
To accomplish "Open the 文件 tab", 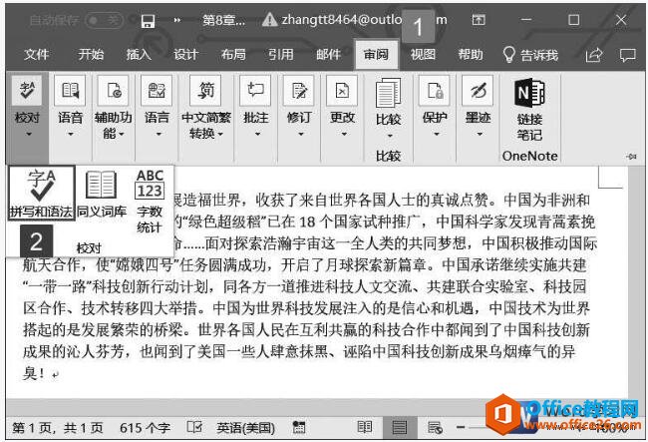I will point(36,54).
